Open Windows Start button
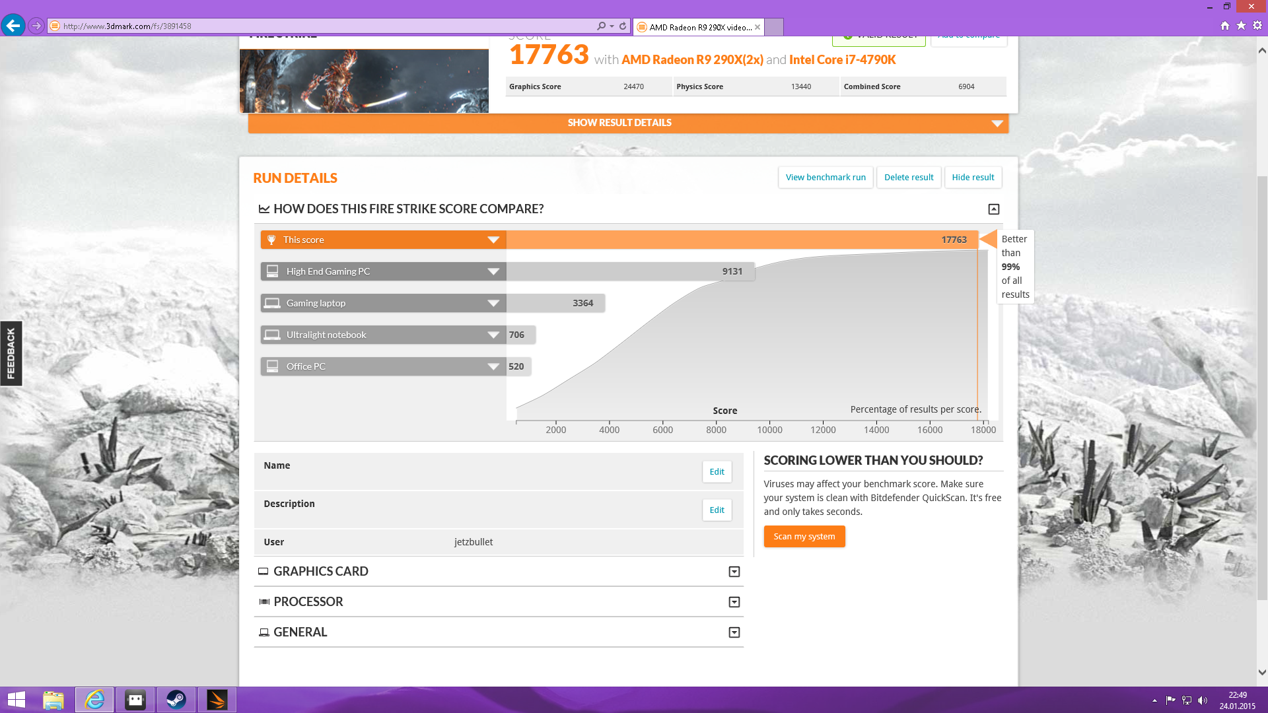This screenshot has width=1268, height=713. (x=16, y=700)
